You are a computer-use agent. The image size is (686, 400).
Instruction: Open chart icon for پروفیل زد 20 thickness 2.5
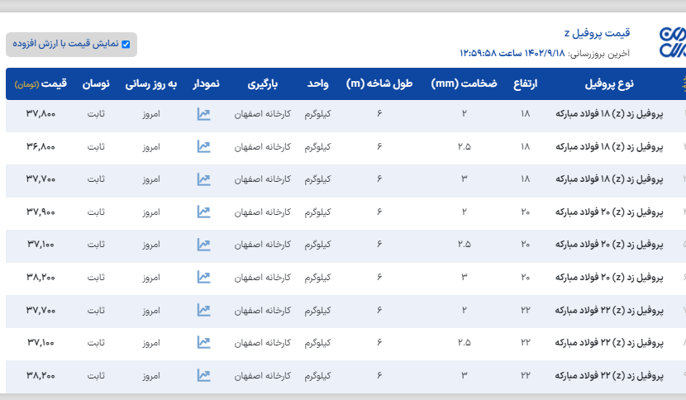pyautogui.click(x=203, y=244)
